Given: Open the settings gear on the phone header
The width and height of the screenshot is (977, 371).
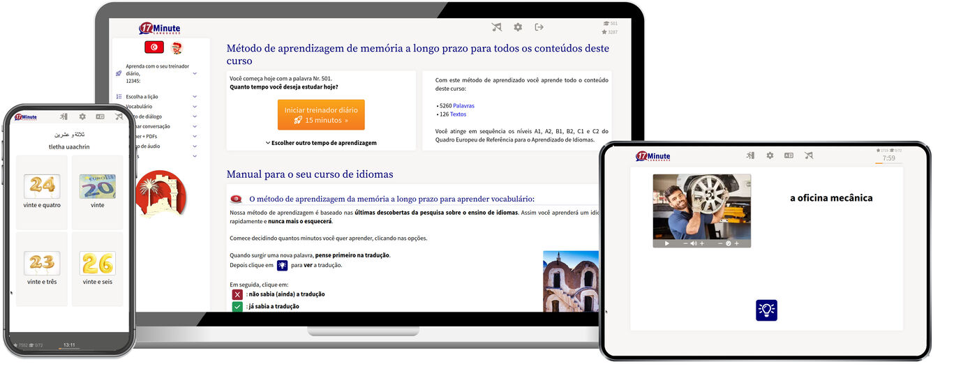Looking at the screenshot, I should [82, 116].
